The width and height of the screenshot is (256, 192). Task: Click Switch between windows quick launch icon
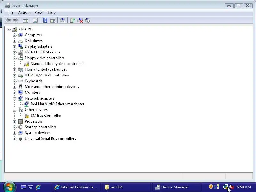[31, 187]
